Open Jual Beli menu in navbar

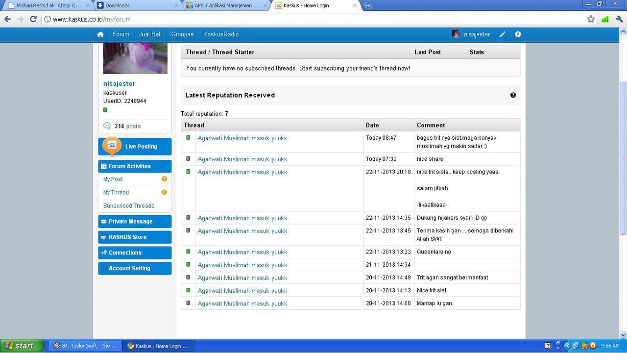pyautogui.click(x=150, y=34)
